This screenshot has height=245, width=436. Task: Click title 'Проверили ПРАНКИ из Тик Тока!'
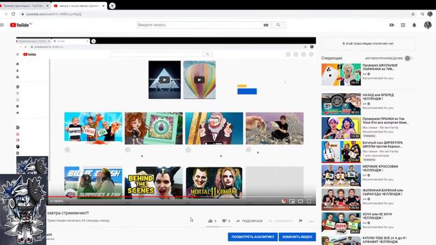tap(385, 120)
